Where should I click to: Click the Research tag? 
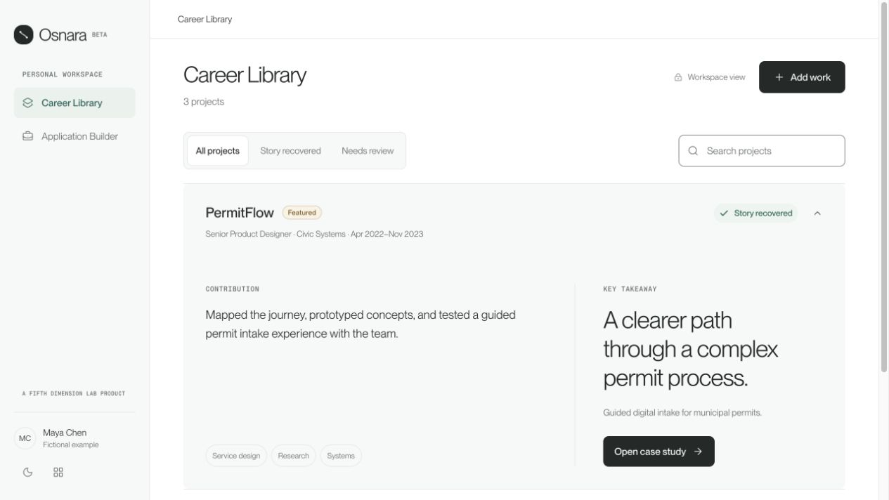(x=294, y=456)
